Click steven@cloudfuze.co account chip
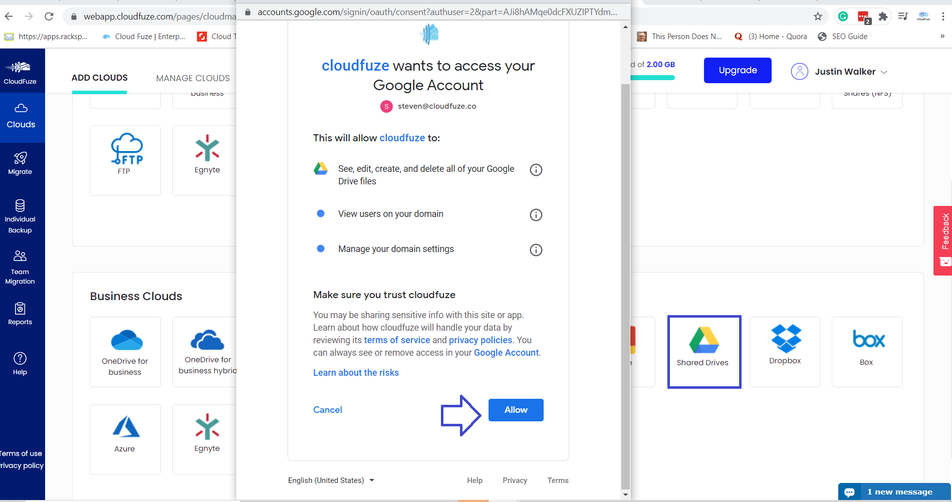Screen dimensions: 952x502 [x=428, y=106]
